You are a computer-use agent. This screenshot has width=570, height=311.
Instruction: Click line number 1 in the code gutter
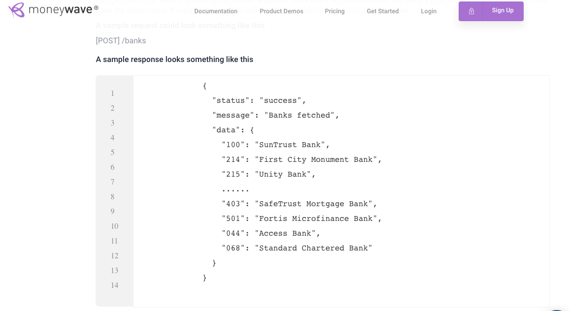click(x=112, y=93)
